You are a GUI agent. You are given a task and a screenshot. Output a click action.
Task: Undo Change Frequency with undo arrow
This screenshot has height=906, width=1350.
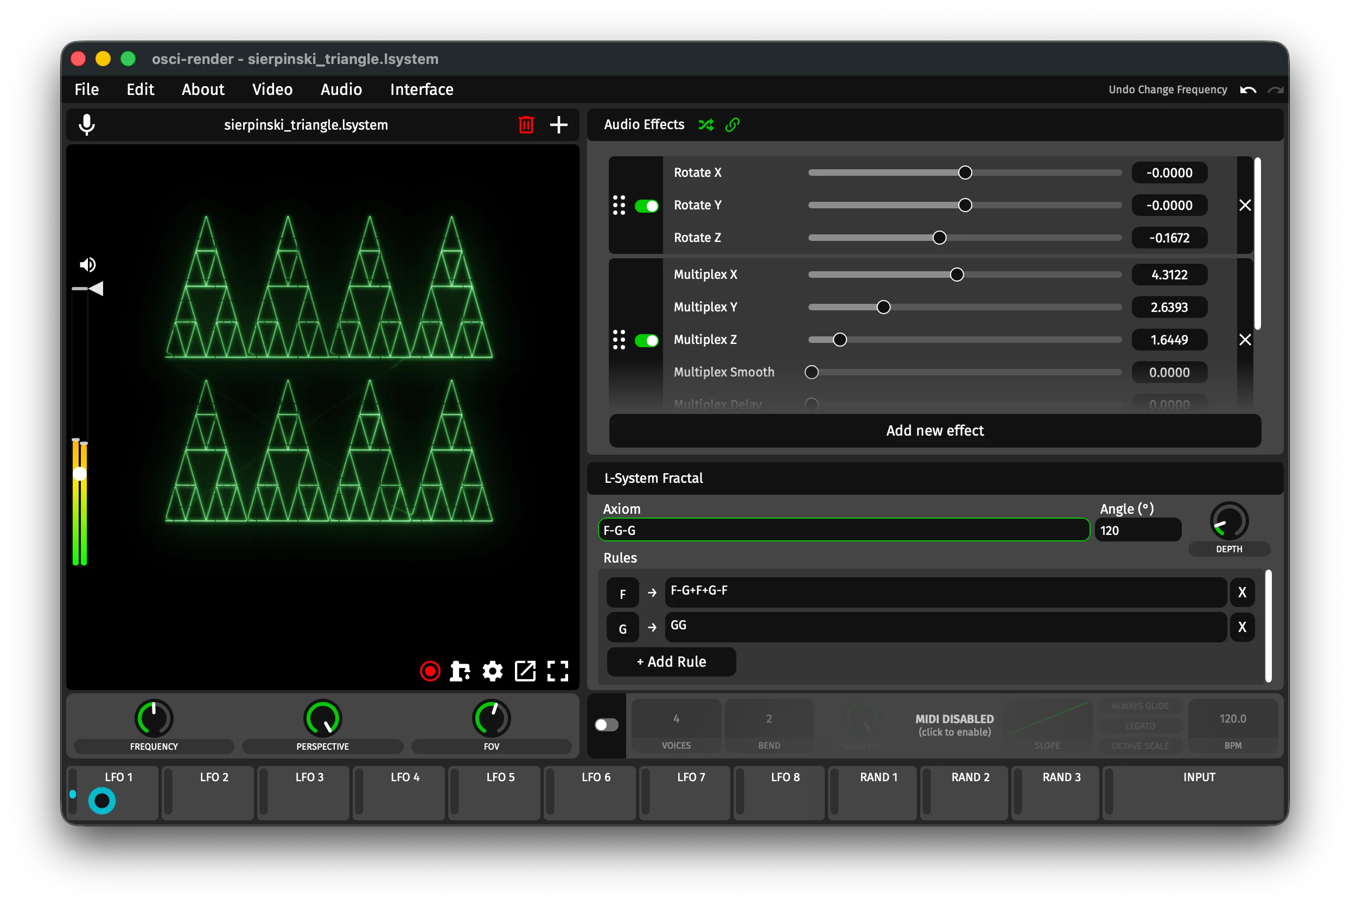click(x=1247, y=90)
